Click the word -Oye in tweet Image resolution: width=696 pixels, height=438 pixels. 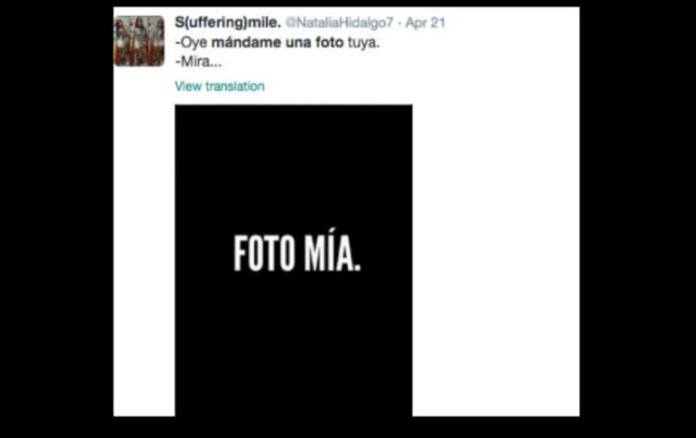tap(191, 43)
